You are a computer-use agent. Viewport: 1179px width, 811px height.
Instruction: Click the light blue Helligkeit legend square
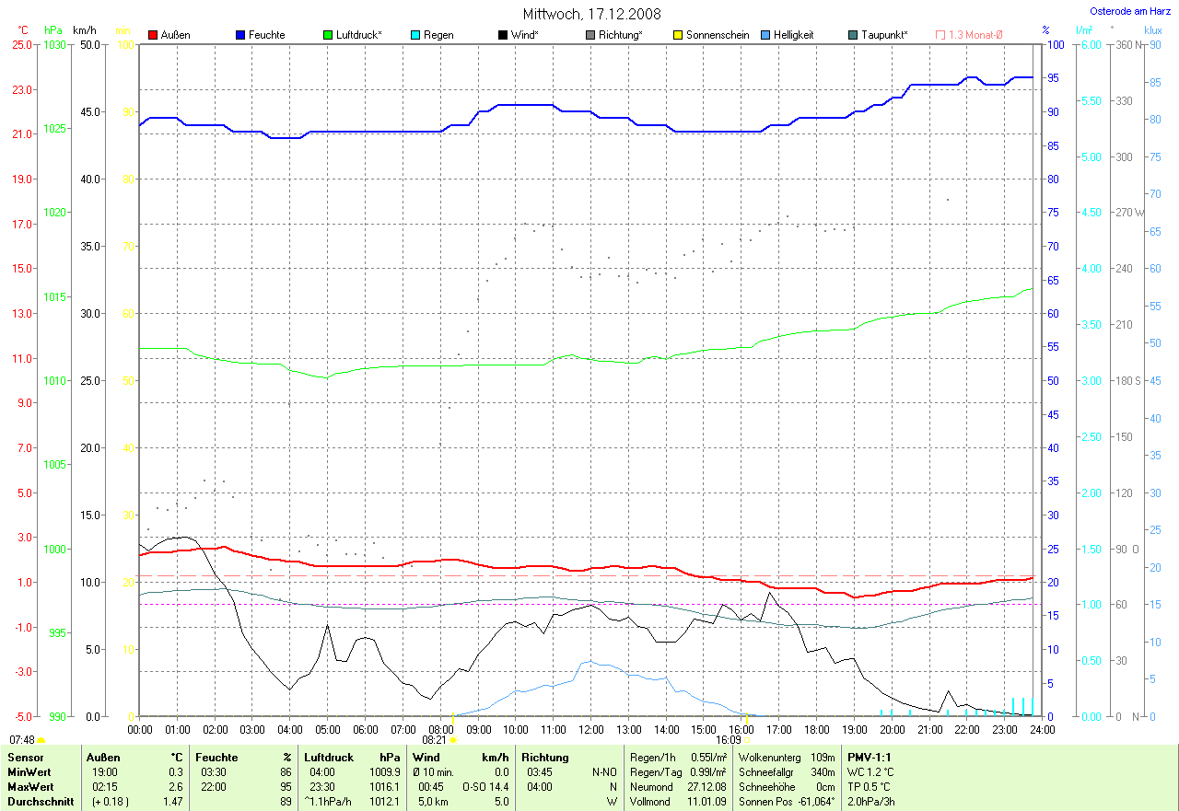(x=765, y=35)
